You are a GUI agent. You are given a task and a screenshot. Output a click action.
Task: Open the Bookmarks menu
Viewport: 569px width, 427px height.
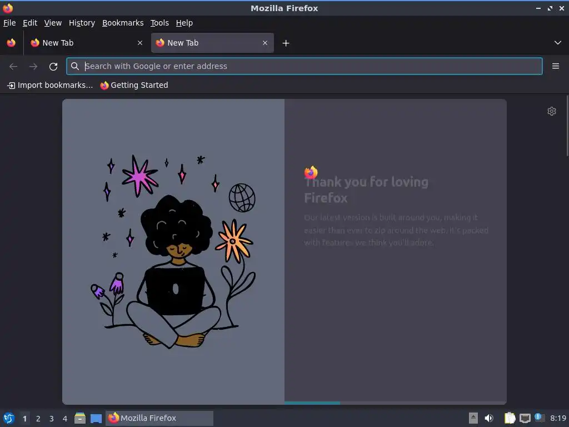point(123,23)
